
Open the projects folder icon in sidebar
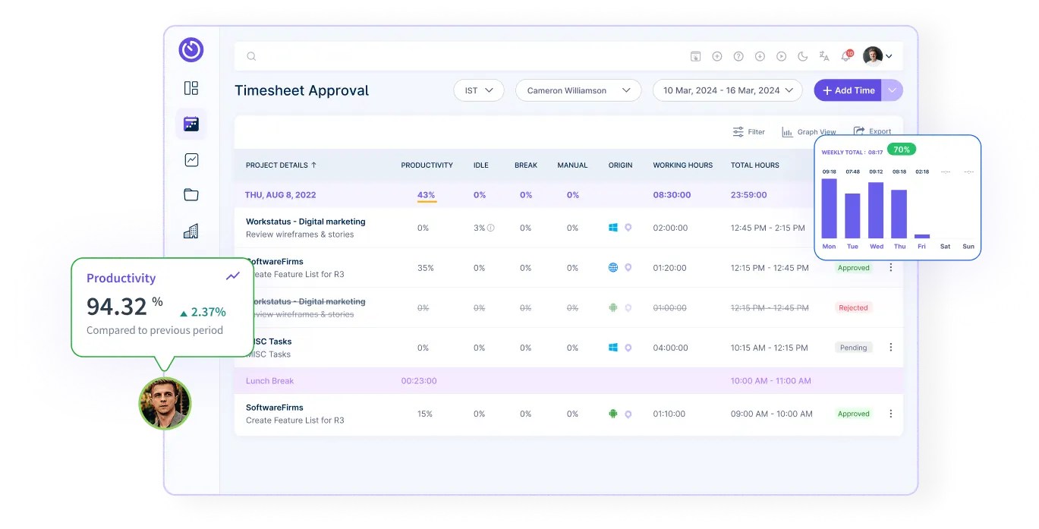tap(191, 195)
